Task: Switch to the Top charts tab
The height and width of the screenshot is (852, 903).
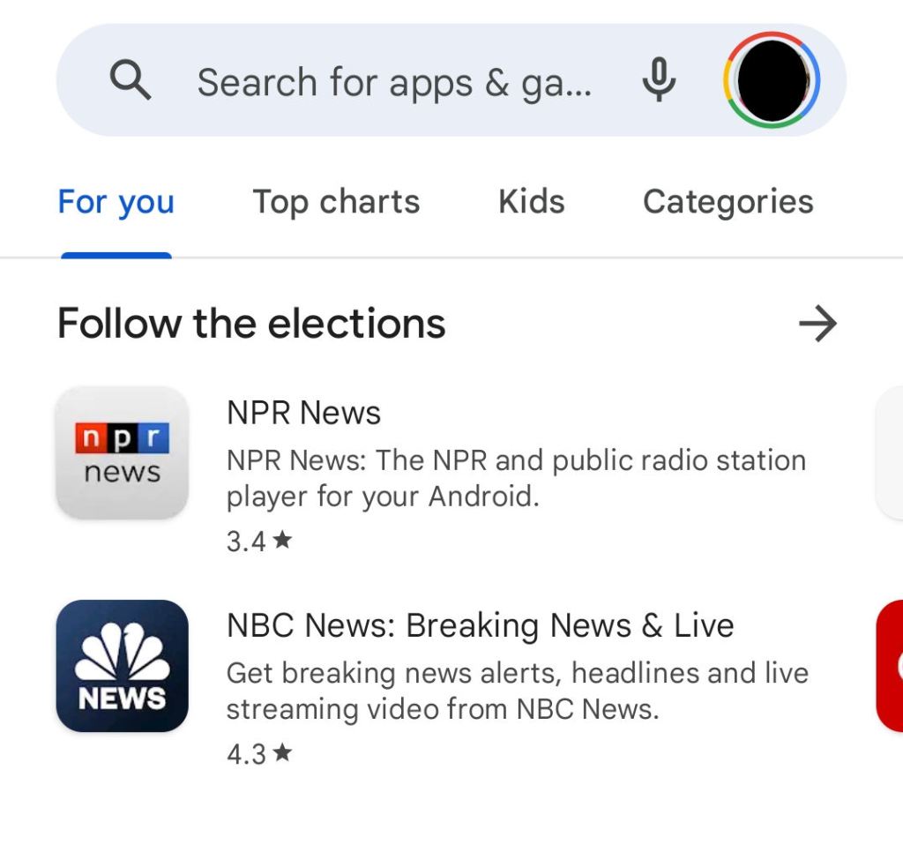Action: [336, 201]
